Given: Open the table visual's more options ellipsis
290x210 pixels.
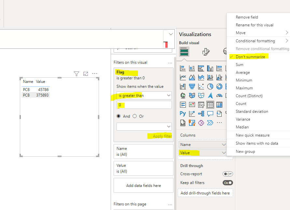Looking at the screenshot, I should [x=95, y=73].
